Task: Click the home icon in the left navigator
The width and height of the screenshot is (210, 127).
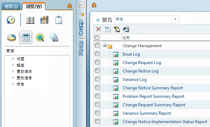Action: (x=70, y=6)
